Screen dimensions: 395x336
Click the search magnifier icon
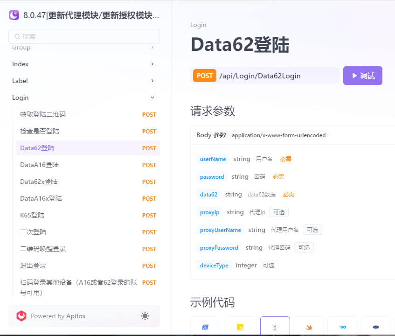click(16, 36)
